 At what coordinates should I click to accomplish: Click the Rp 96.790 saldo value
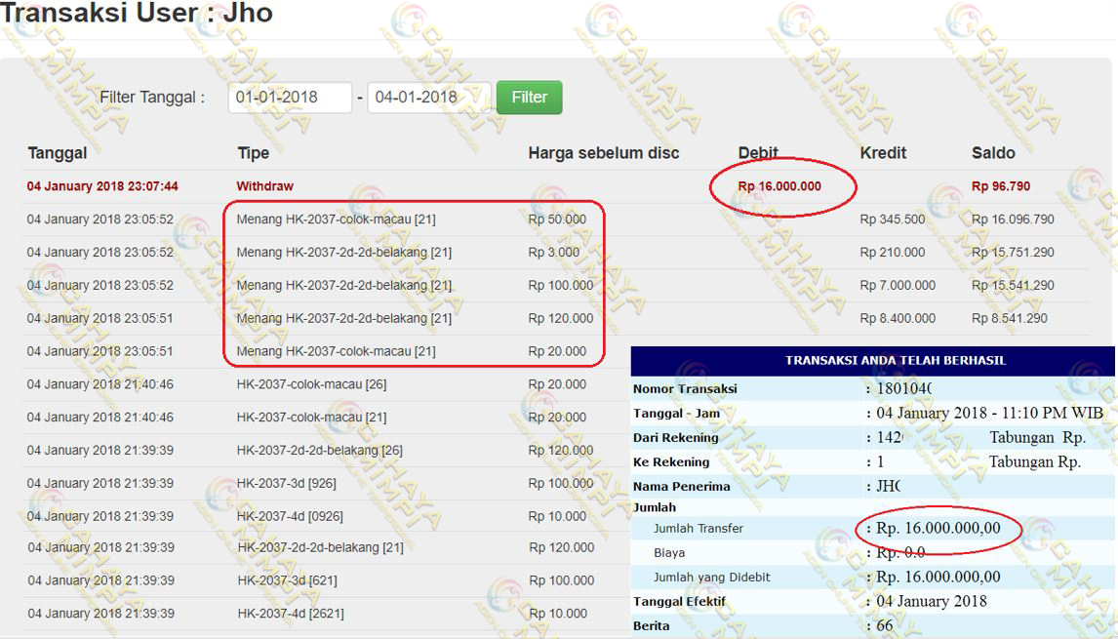1001,186
